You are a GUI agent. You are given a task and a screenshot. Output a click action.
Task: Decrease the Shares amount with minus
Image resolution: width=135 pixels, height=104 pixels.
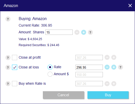pyautogui.click(x=77, y=32)
